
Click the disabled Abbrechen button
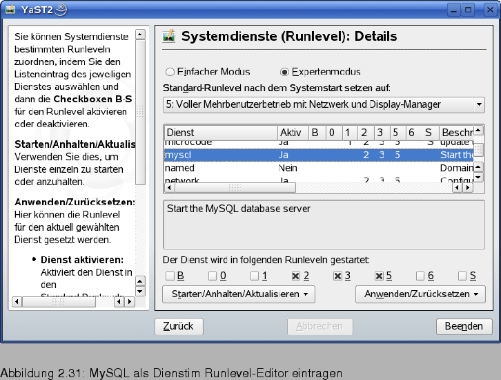[x=320, y=326]
